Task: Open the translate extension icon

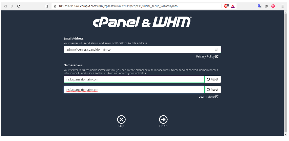Action: 260,6
